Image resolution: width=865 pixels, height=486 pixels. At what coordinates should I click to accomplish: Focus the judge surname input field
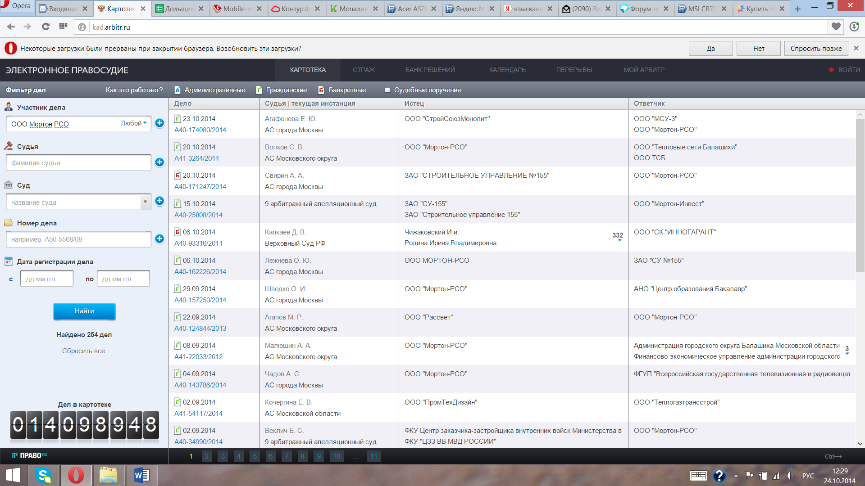coord(78,163)
